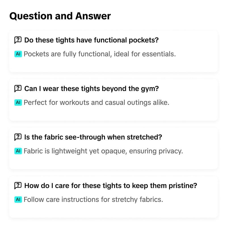The image size is (227, 227).
Task: Click question icon beside beyond the gym question
Action: coord(18,89)
